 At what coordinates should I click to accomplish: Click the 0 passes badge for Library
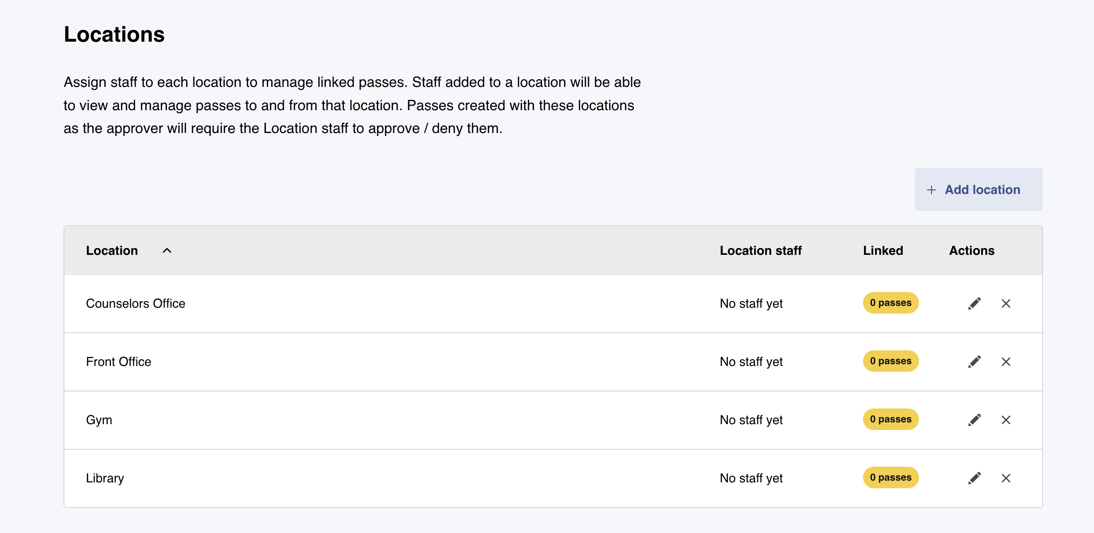[x=890, y=477]
